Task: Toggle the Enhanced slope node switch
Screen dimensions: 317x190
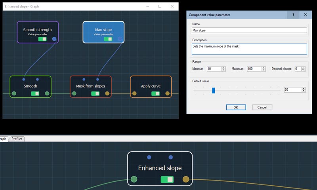Action: coord(167,179)
